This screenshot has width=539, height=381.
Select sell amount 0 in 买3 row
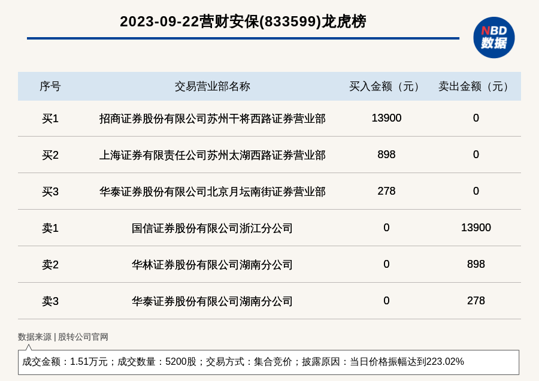coord(476,191)
